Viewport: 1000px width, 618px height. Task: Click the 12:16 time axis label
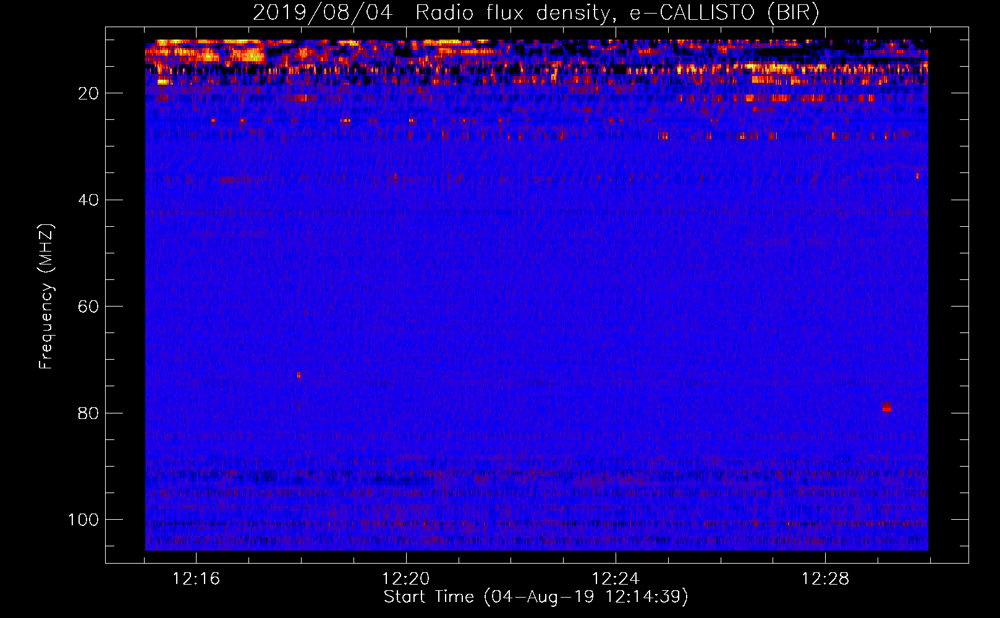196,579
